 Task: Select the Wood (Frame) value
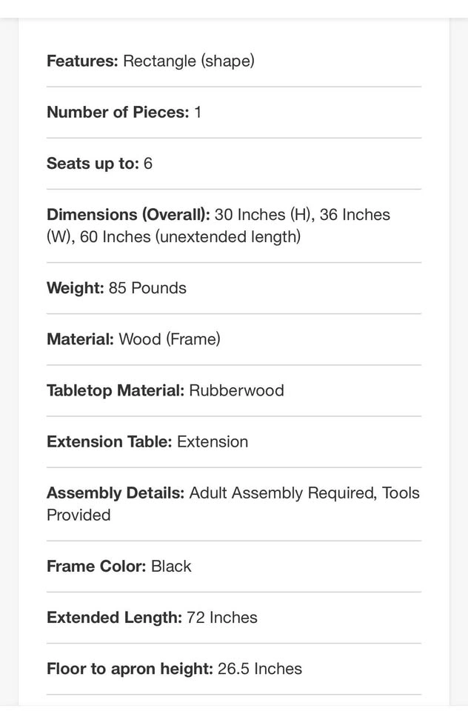[x=170, y=339]
